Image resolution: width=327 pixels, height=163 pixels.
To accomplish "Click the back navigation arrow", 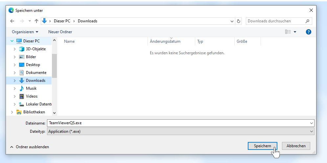I will [x=12, y=21].
